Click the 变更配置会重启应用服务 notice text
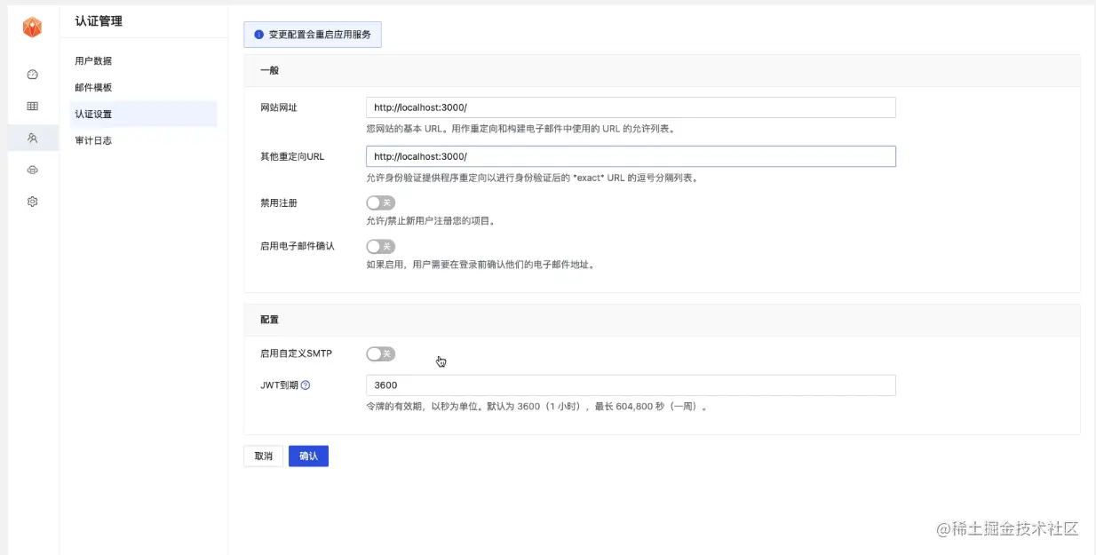 tap(320, 35)
